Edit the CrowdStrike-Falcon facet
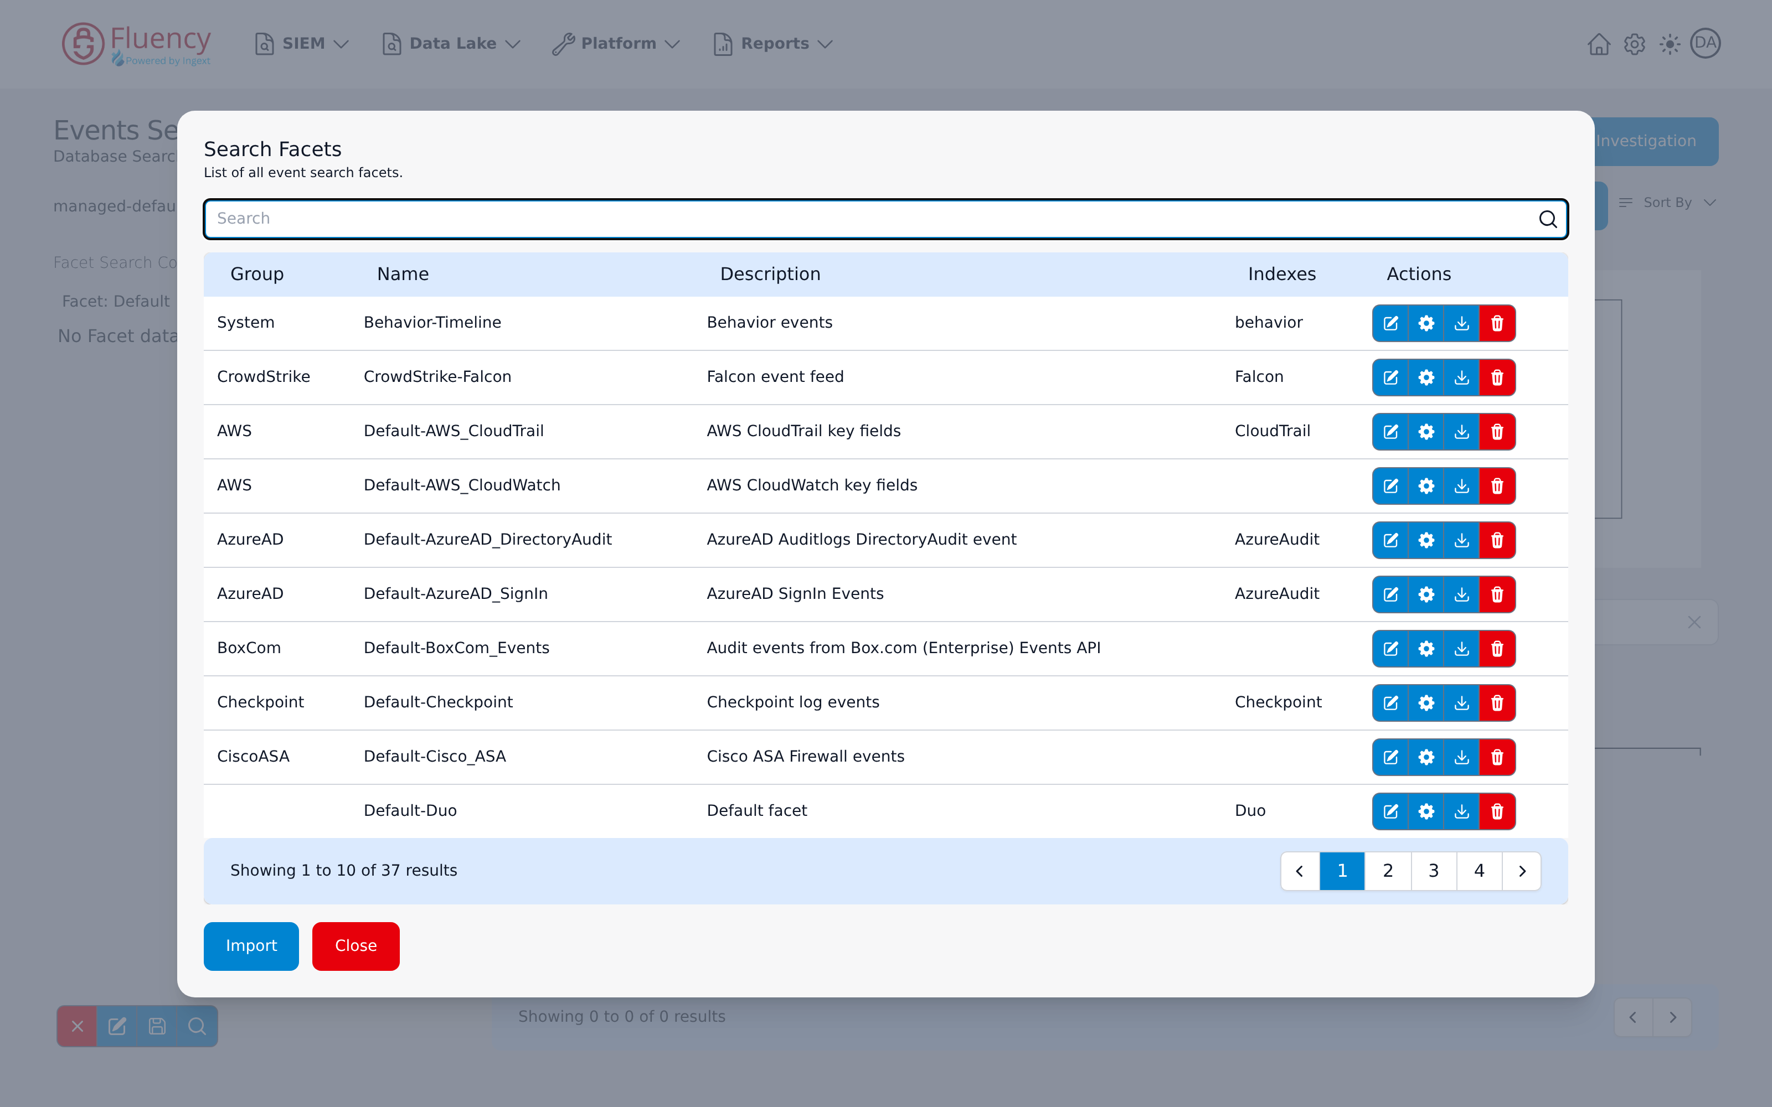The image size is (1772, 1107). [x=1390, y=377]
